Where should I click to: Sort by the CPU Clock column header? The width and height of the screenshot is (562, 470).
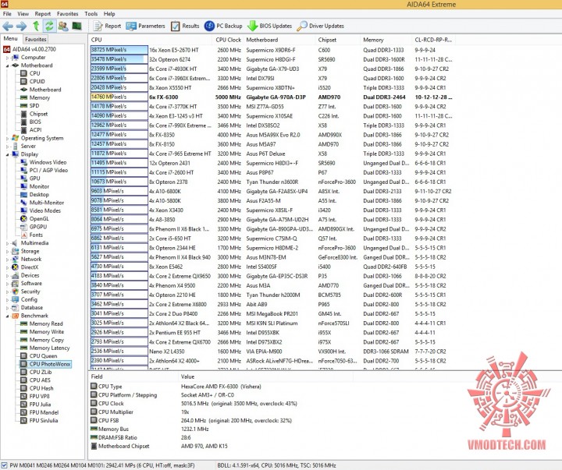(x=228, y=40)
